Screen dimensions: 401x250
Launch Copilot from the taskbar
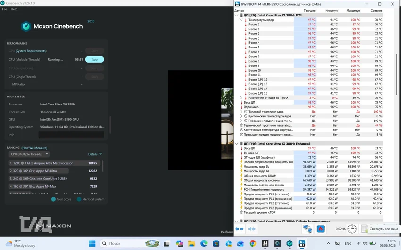[x=179, y=243]
